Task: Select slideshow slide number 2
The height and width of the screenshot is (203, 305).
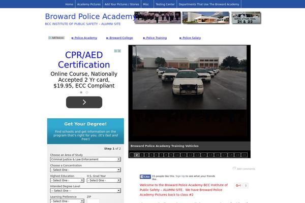Action: pyautogui.click(x=137, y=155)
